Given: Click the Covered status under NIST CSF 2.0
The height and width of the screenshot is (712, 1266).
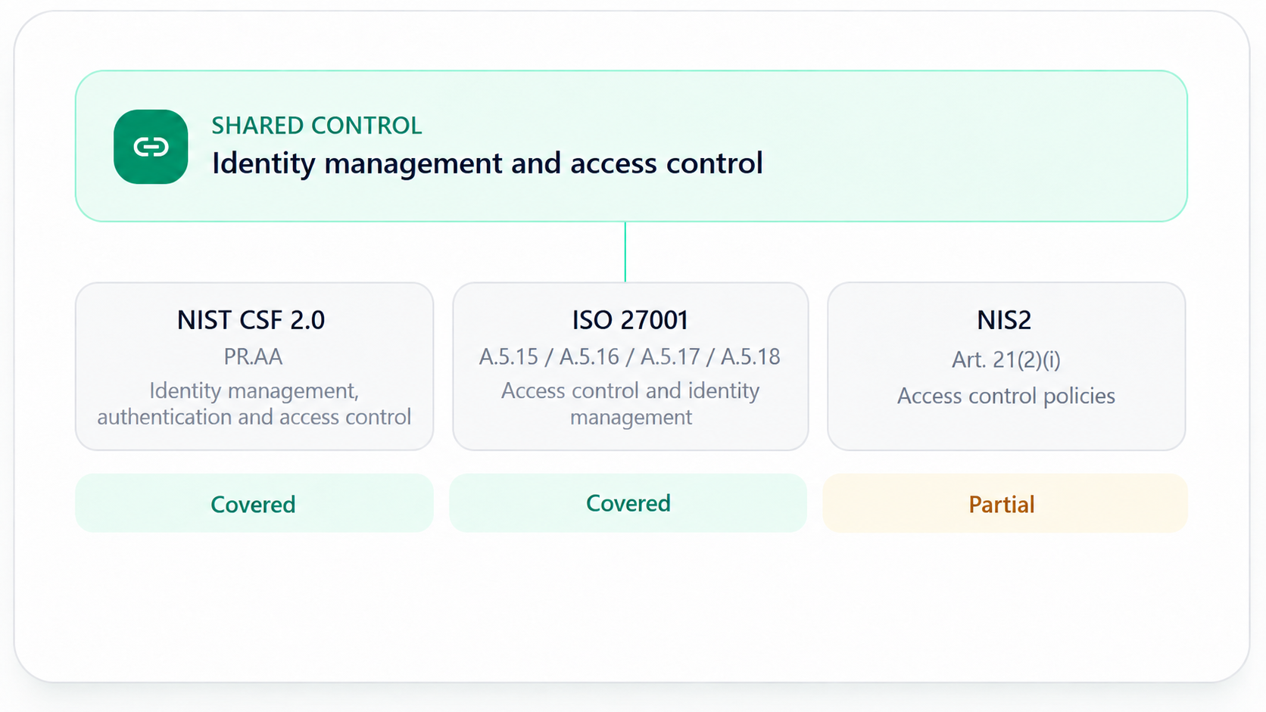Looking at the screenshot, I should click(x=254, y=504).
